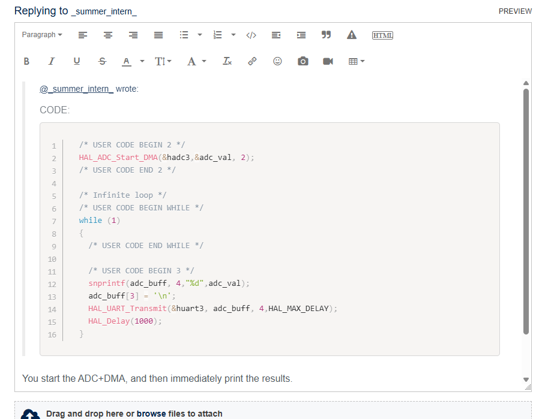Open the emoji picker

click(x=277, y=61)
